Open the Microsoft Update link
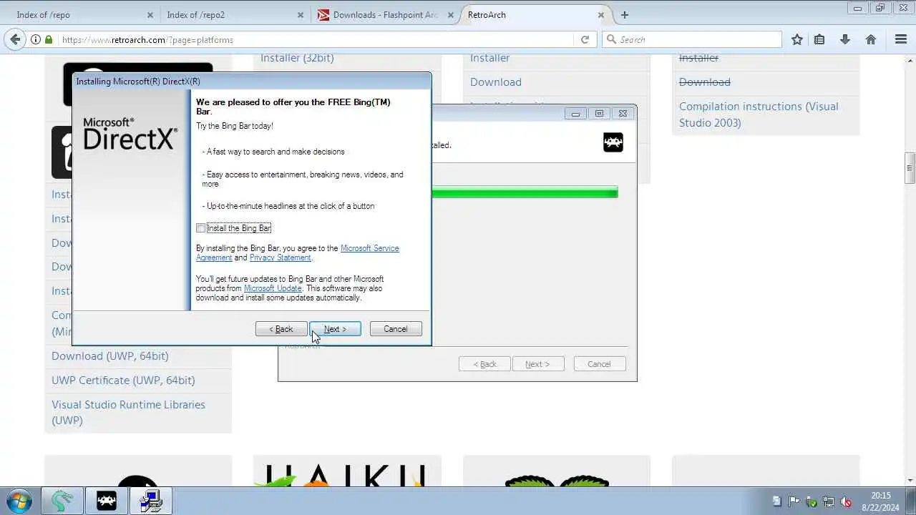Viewport: 916px width, 515px height. [273, 288]
